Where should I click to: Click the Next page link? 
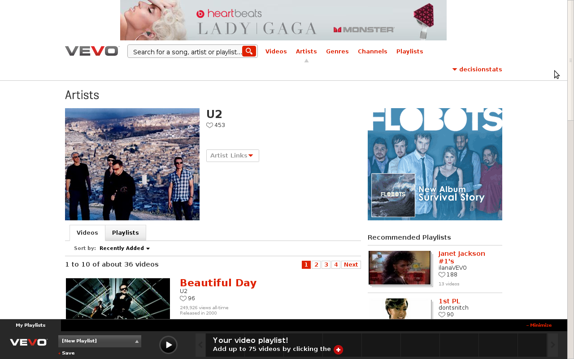(351, 265)
